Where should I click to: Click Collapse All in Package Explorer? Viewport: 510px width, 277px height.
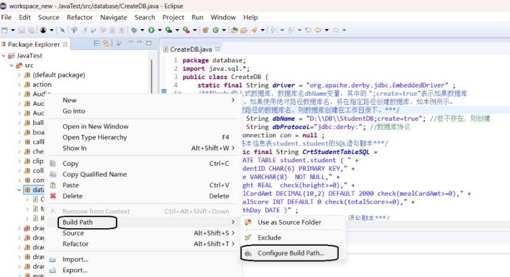pyautogui.click(x=97, y=43)
